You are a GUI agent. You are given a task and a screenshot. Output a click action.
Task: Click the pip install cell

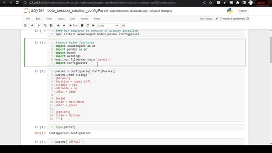pos(146,33)
